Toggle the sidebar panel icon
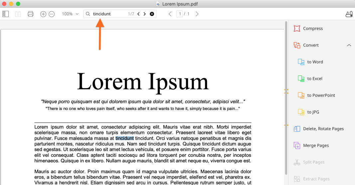This screenshot has height=185, width=355. pyautogui.click(x=5, y=14)
